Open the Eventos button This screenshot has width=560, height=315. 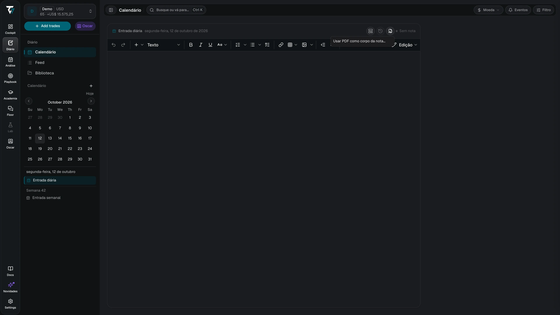pos(518,10)
